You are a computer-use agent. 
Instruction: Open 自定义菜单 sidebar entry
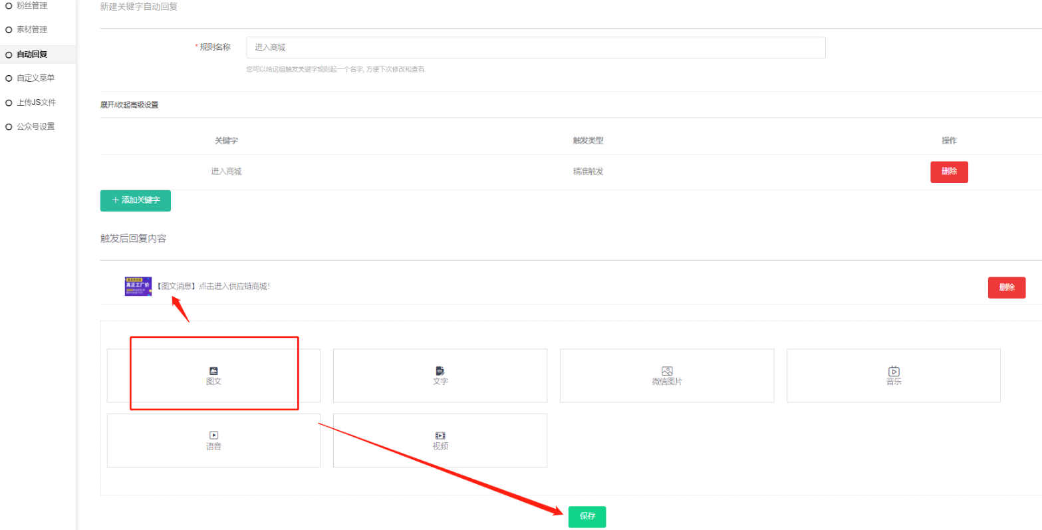point(35,78)
